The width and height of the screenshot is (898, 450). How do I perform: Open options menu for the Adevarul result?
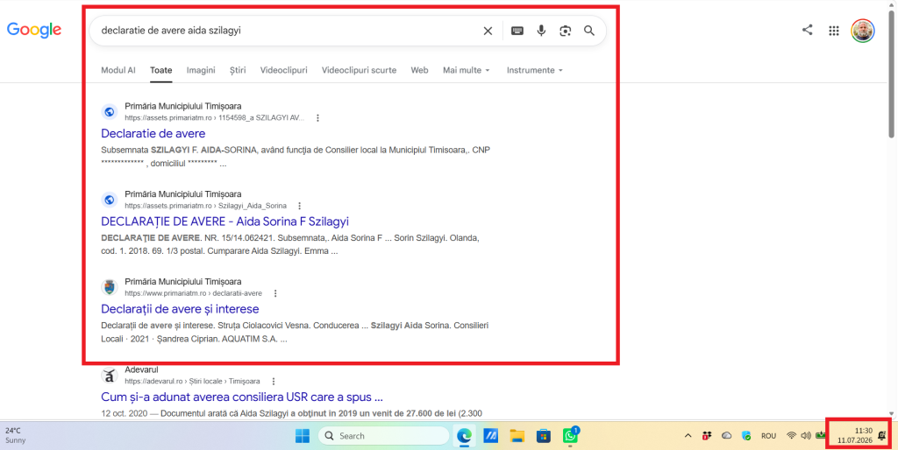[274, 381]
